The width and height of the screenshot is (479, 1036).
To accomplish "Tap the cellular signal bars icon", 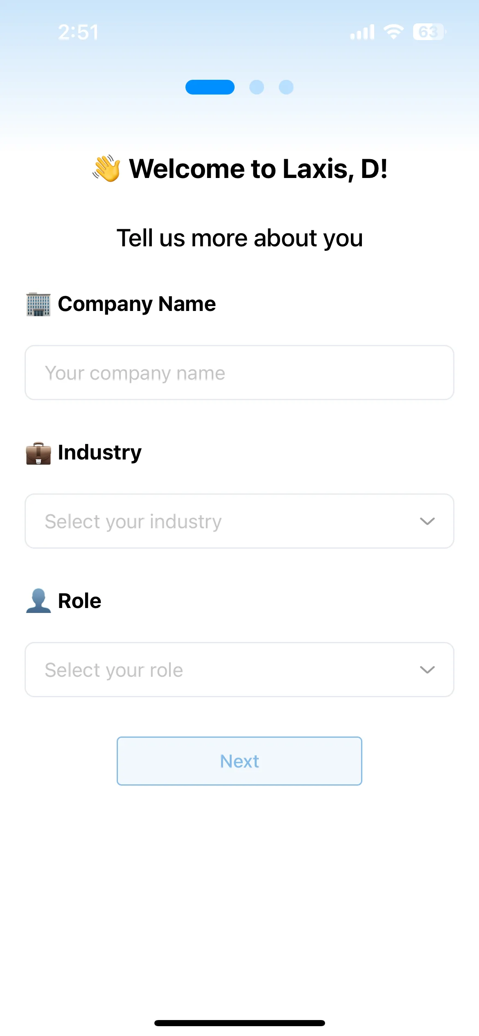I will (x=362, y=32).
